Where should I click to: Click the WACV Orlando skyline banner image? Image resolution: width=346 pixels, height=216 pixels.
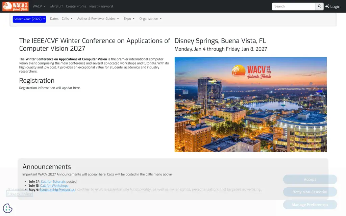pyautogui.click(x=251, y=105)
